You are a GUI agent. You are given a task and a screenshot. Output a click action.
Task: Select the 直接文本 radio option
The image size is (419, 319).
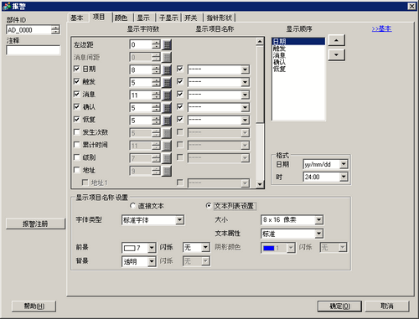coord(133,206)
